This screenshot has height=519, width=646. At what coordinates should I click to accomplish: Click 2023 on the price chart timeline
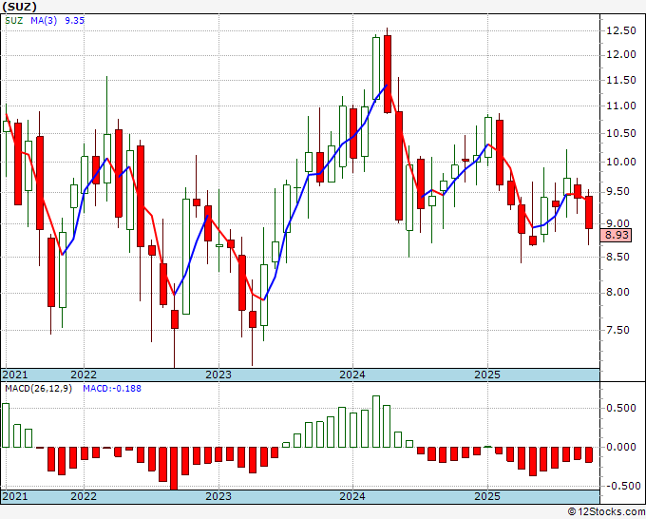pos(218,375)
